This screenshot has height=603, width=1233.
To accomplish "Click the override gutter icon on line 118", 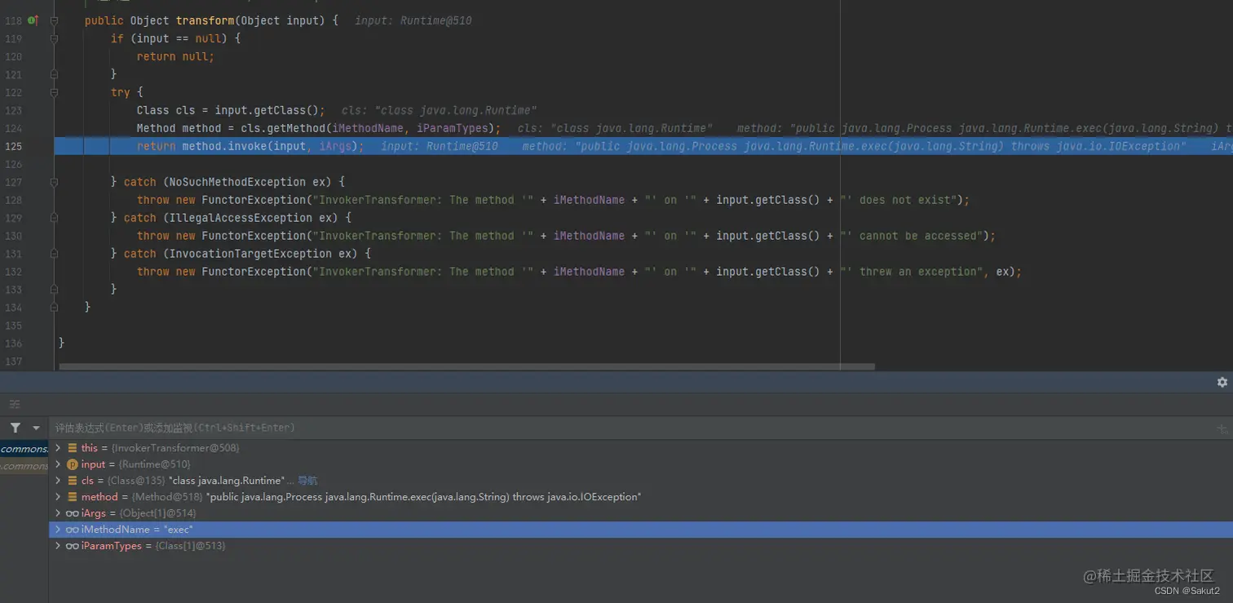I will [33, 20].
